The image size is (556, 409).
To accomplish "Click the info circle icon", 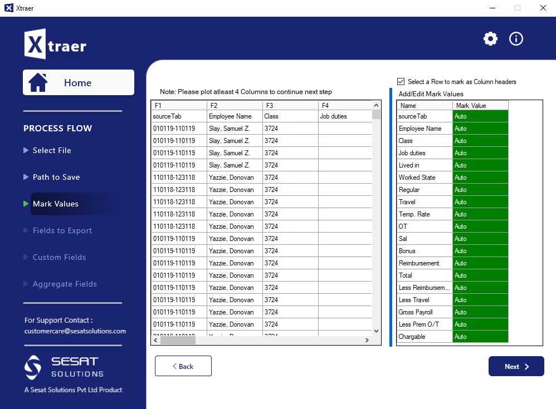I will point(516,38).
